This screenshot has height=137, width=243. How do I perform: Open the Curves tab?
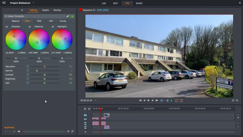coord(63,21)
